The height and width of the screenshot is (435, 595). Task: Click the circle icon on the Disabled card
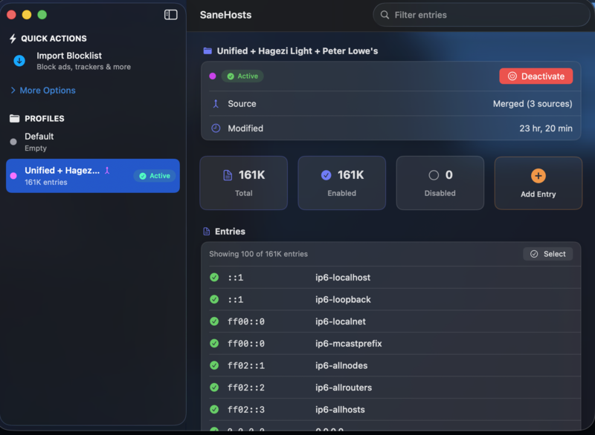point(434,175)
